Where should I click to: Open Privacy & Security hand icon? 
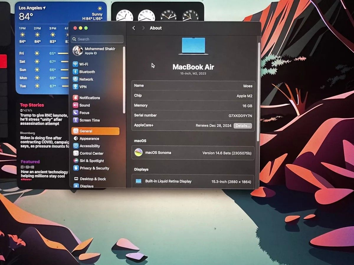coord(76,168)
